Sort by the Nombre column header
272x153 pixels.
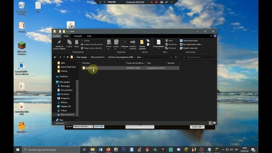click(x=103, y=63)
